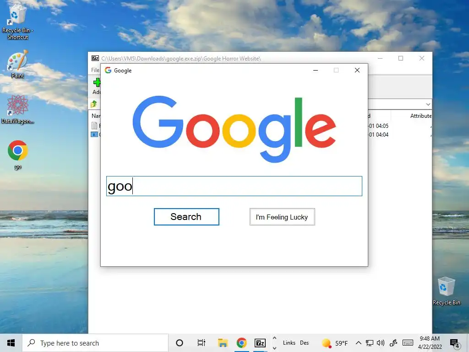The width and height of the screenshot is (469, 352).
Task: Minimize the 7-Zip window
Action: [380, 58]
